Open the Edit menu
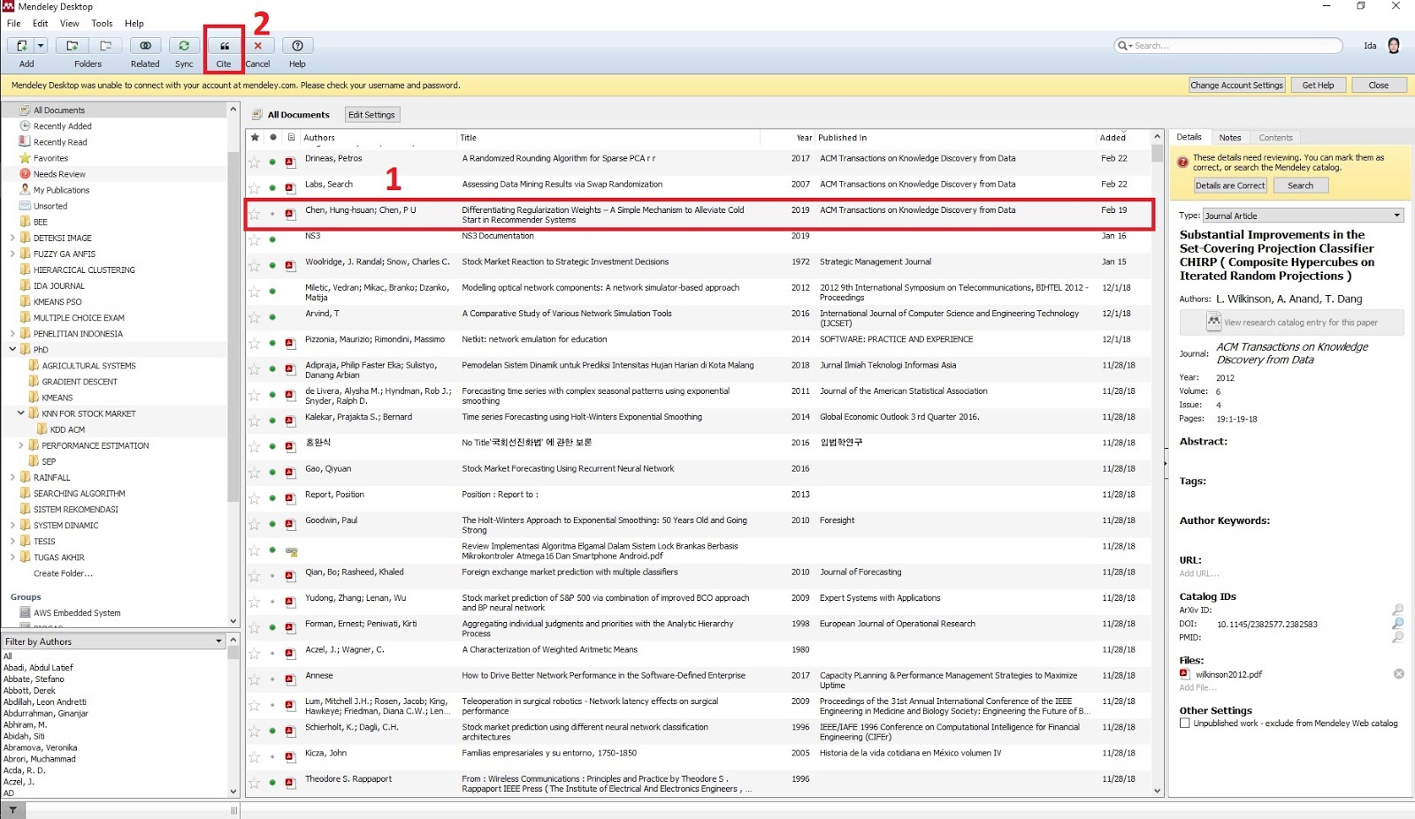This screenshot has height=819, width=1415. (41, 24)
